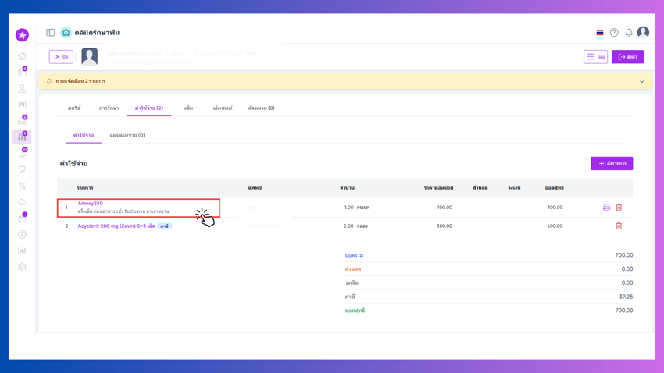
Task: Open the เมนู menu button
Action: point(595,57)
